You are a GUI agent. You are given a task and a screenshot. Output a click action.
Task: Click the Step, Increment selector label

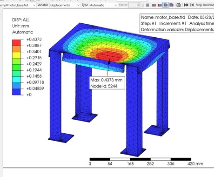[x=205, y=5]
